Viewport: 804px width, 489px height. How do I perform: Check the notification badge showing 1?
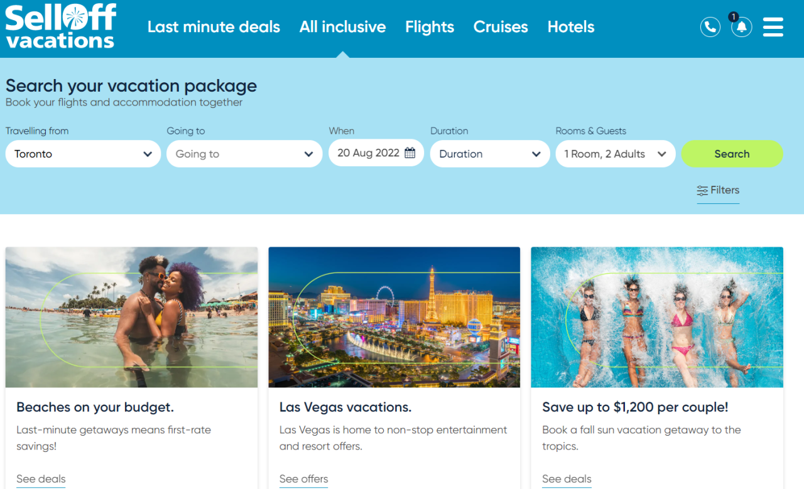[733, 17]
